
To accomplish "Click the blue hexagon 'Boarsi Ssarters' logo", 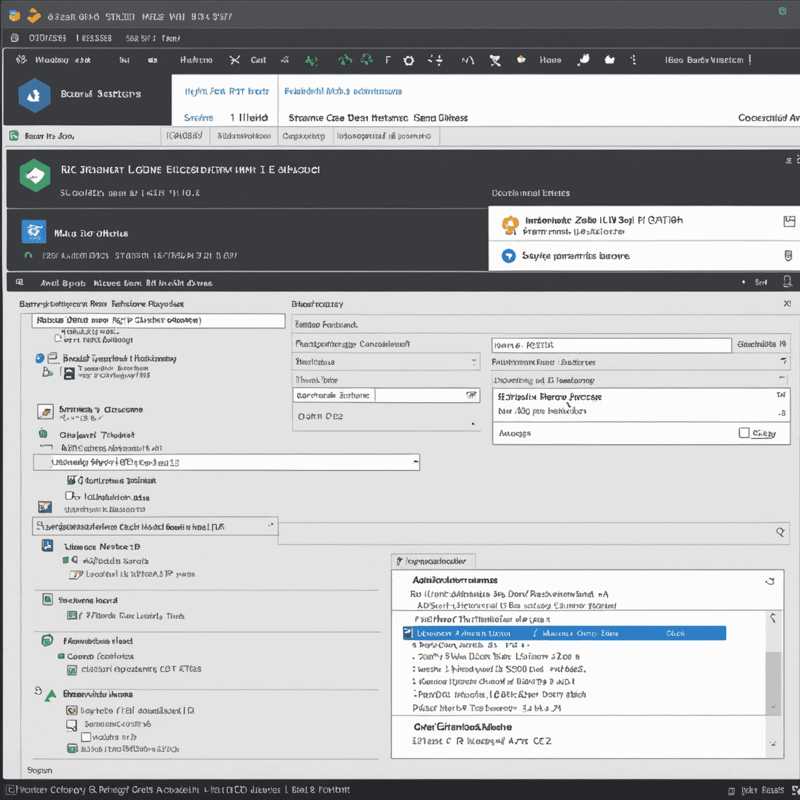I will 34,95.
